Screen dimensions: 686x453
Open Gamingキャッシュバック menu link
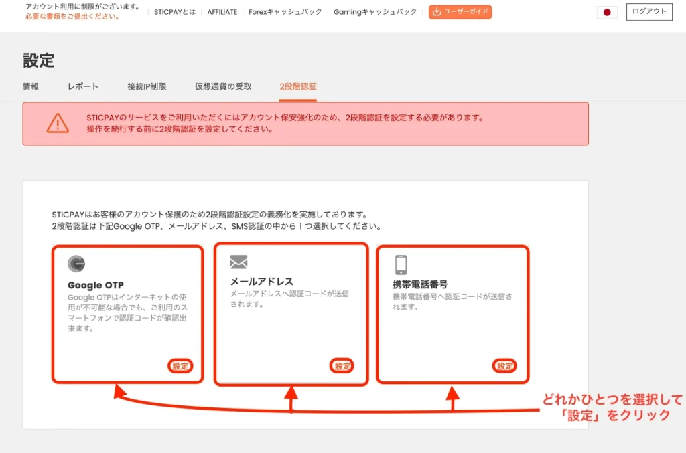pyautogui.click(x=375, y=12)
